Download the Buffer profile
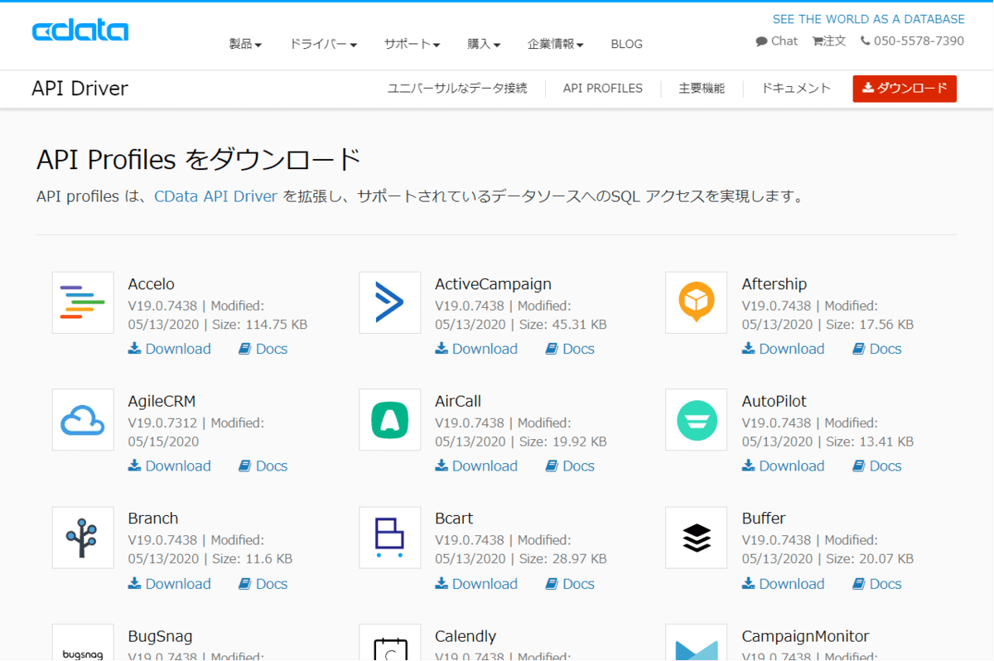Viewport: 994px width, 661px height. 784,584
